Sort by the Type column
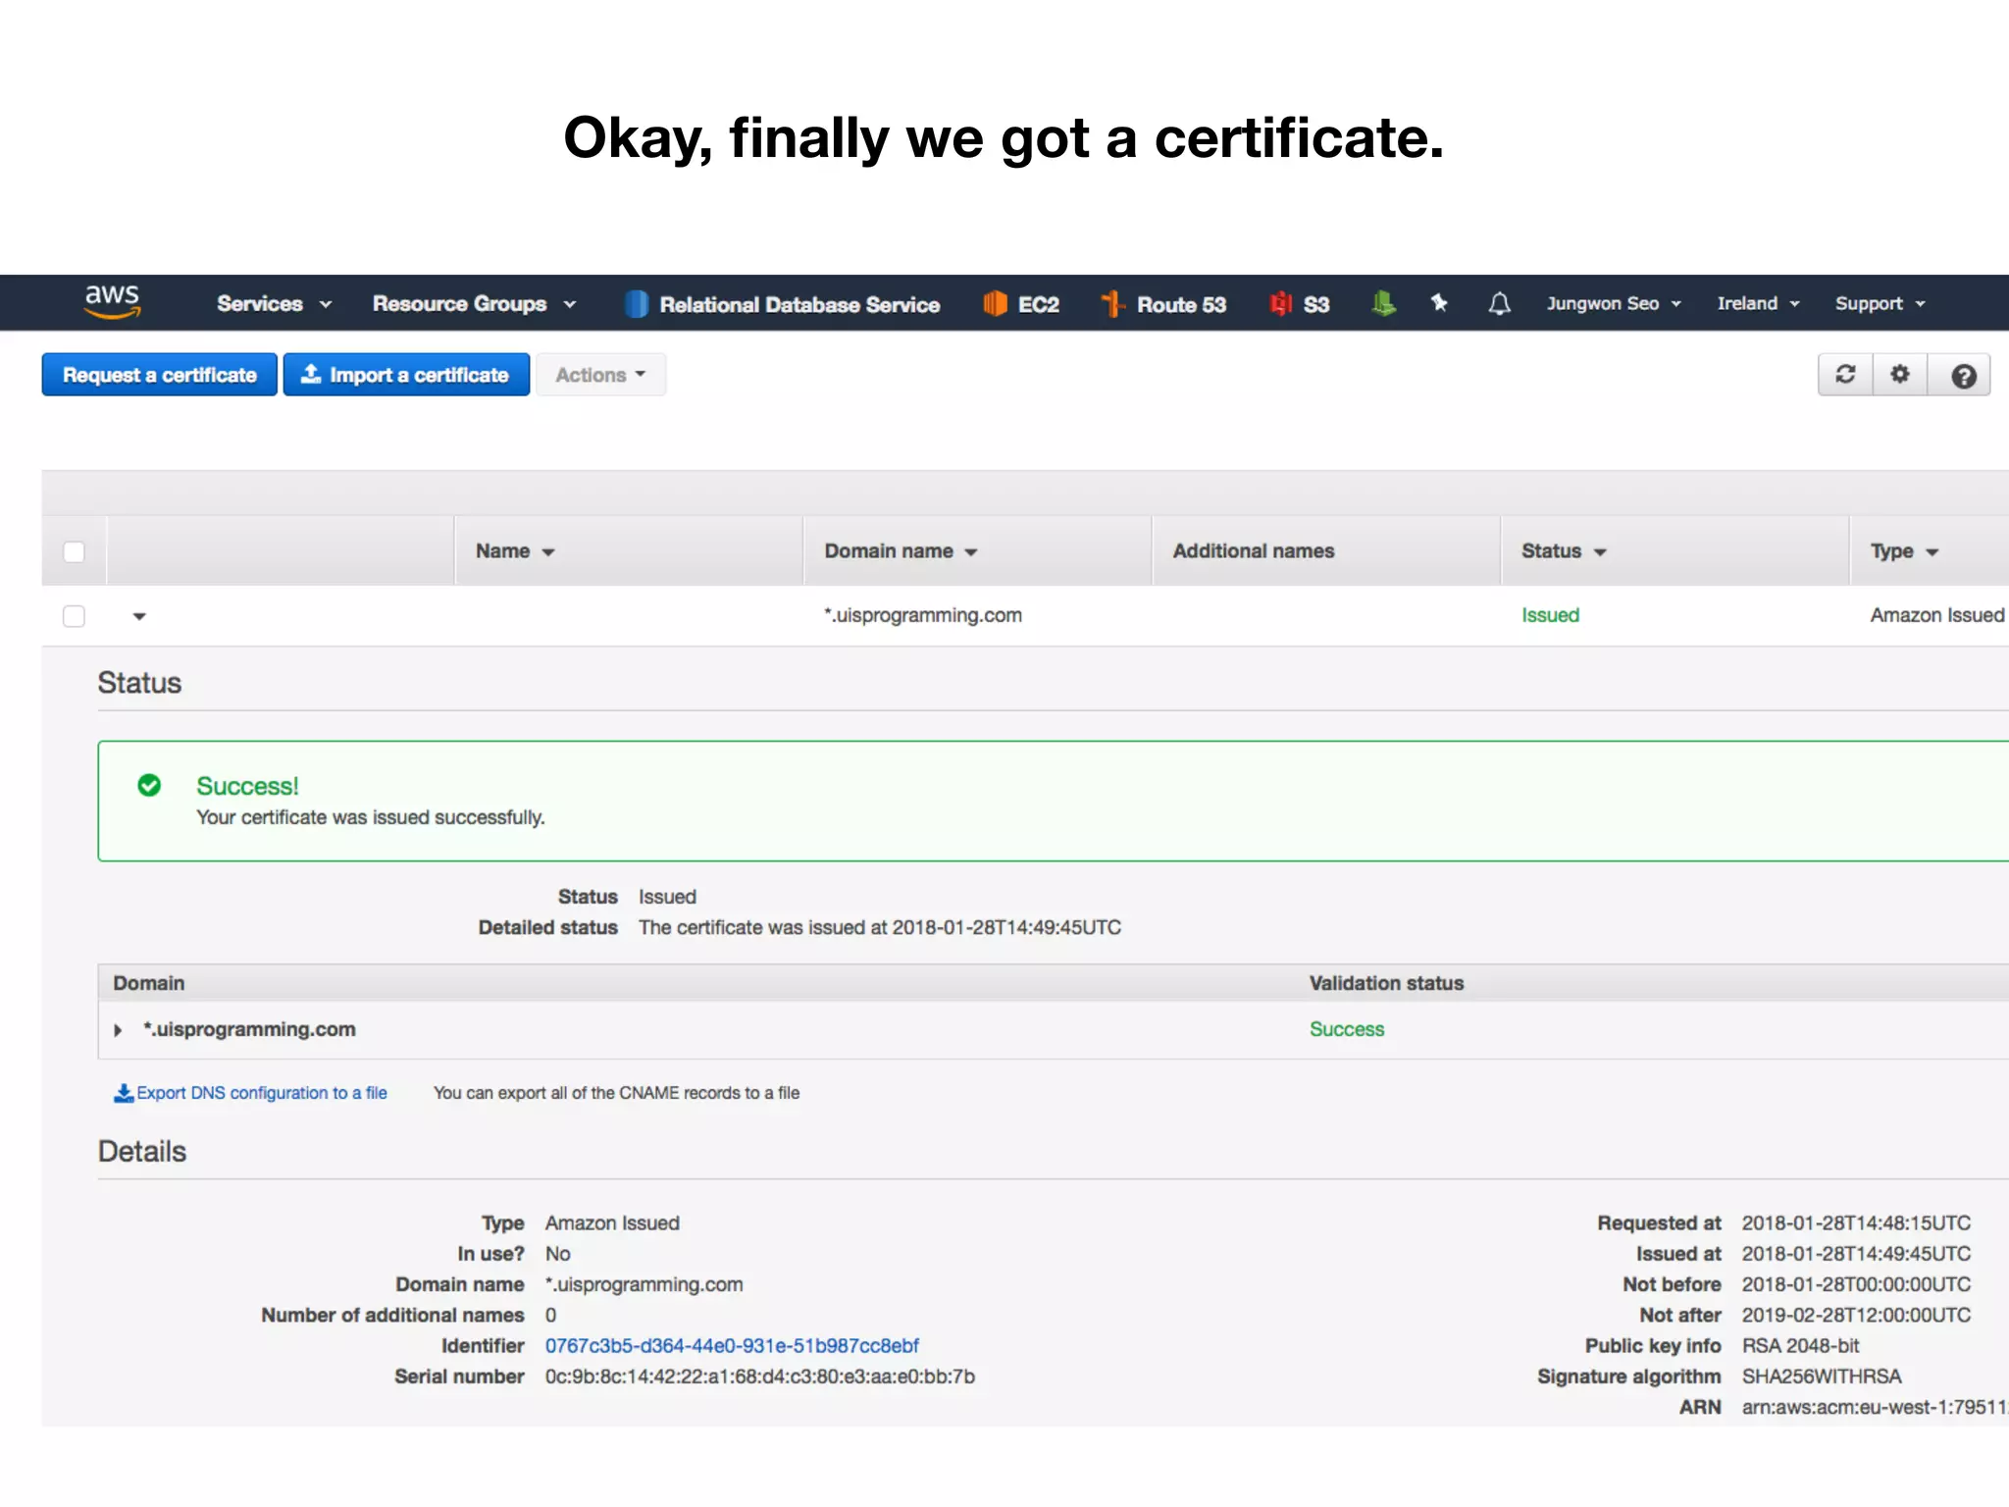 [1904, 551]
